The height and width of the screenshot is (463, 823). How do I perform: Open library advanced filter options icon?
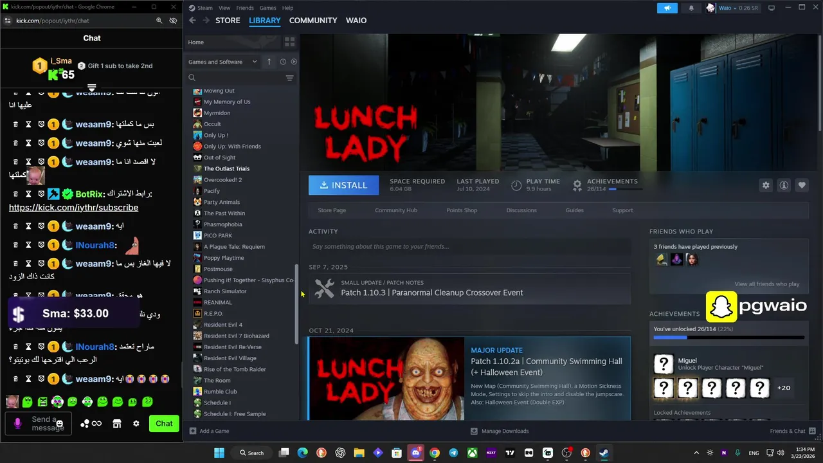pos(289,78)
